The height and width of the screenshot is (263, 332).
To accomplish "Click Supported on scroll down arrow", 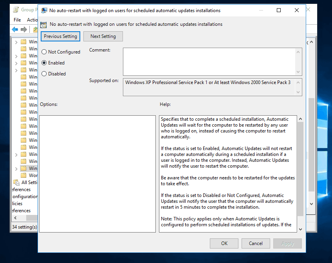I will (x=298, y=92).
